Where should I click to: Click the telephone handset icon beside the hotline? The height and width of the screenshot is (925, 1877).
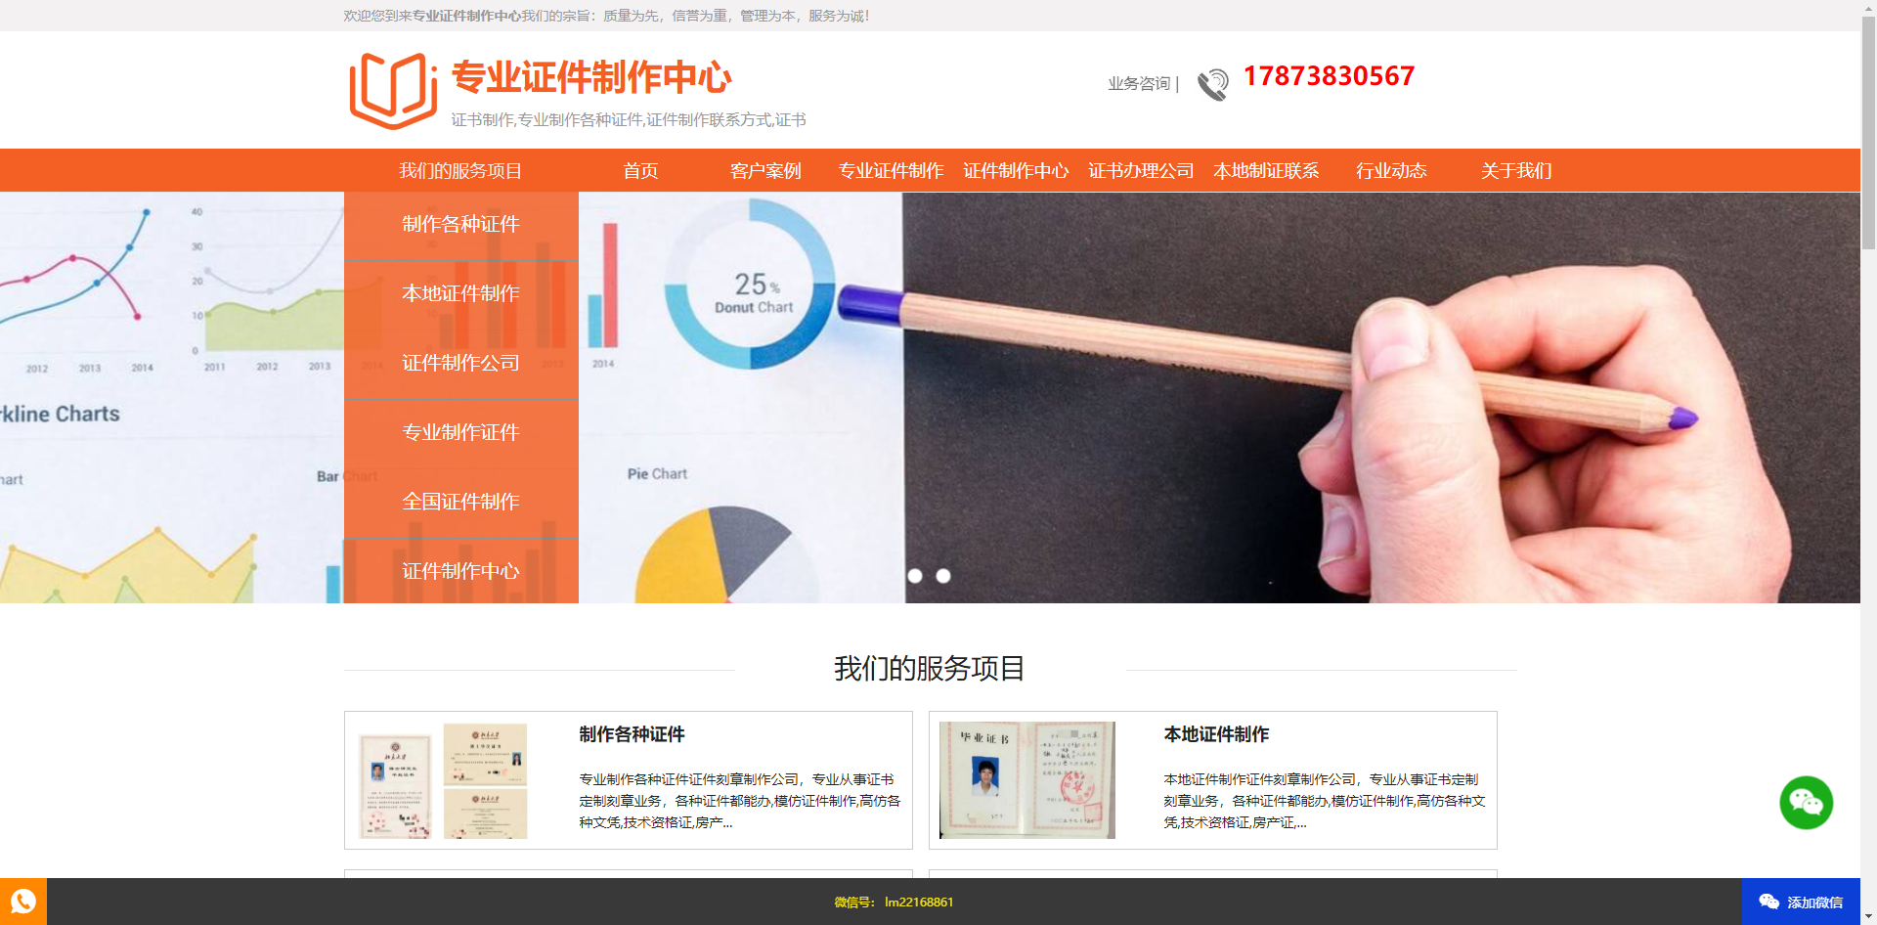point(1212,84)
